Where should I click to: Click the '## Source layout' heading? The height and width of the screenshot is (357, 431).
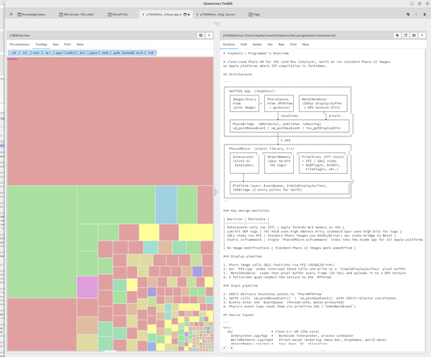point(238,315)
